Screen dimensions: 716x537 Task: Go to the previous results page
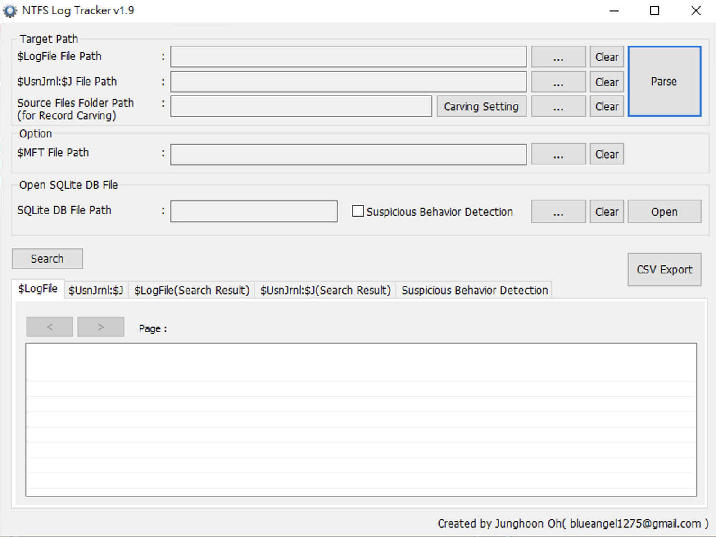[x=50, y=327]
